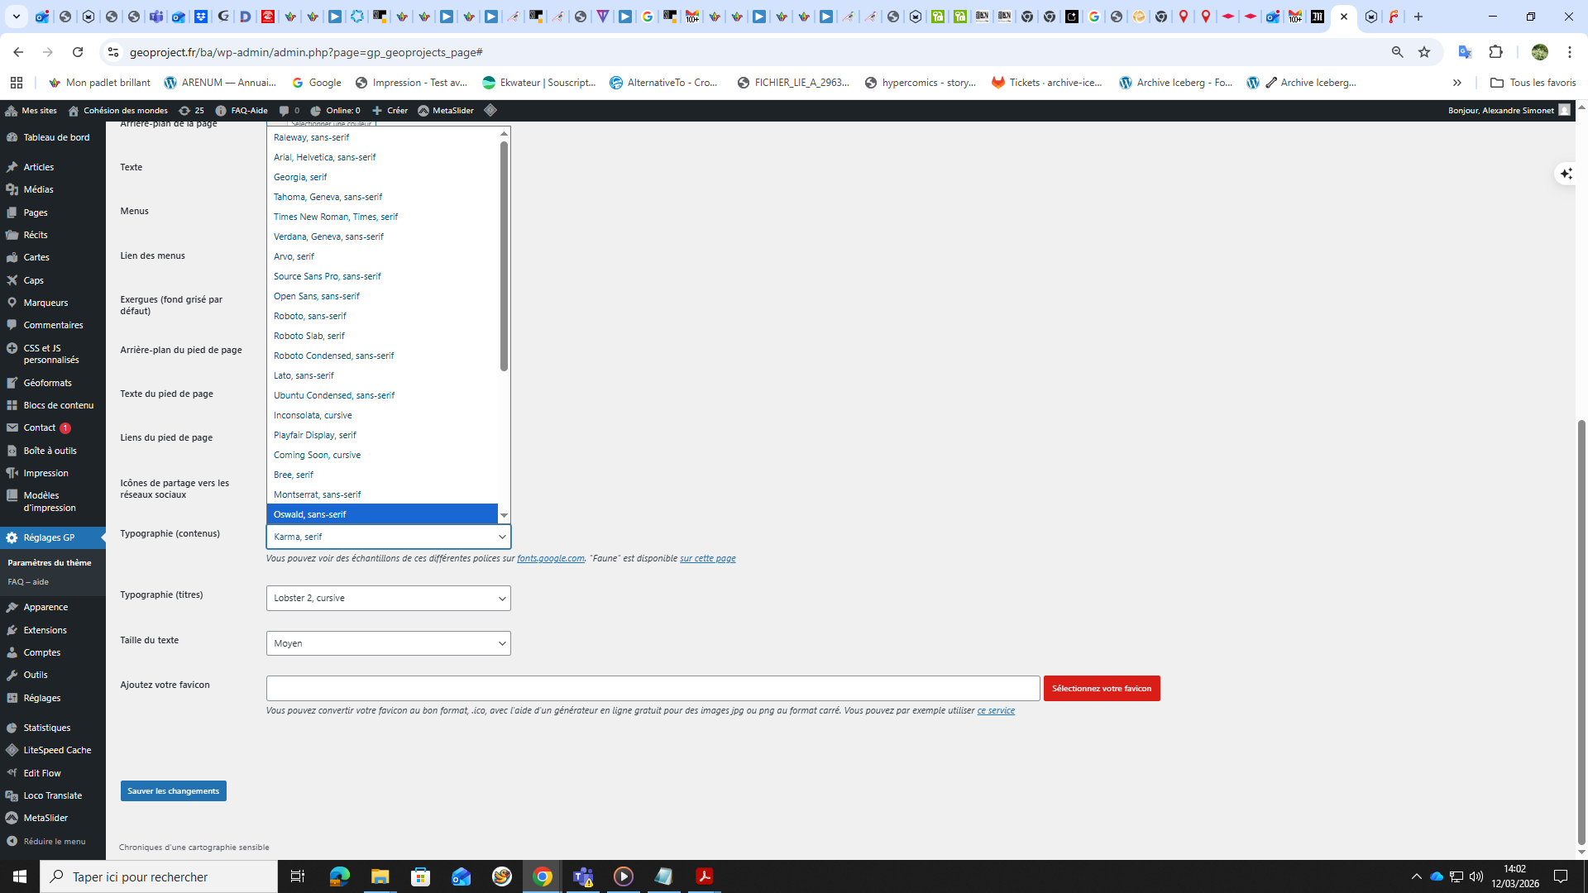Click the LiteSpeed Cache sidebar icon

point(12,750)
